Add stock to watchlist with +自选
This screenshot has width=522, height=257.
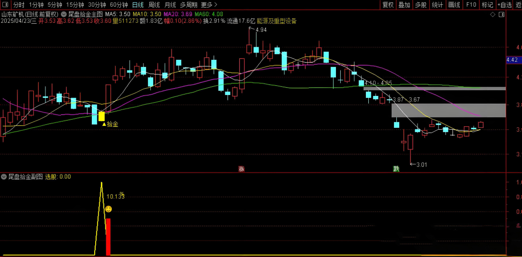coord(504,5)
